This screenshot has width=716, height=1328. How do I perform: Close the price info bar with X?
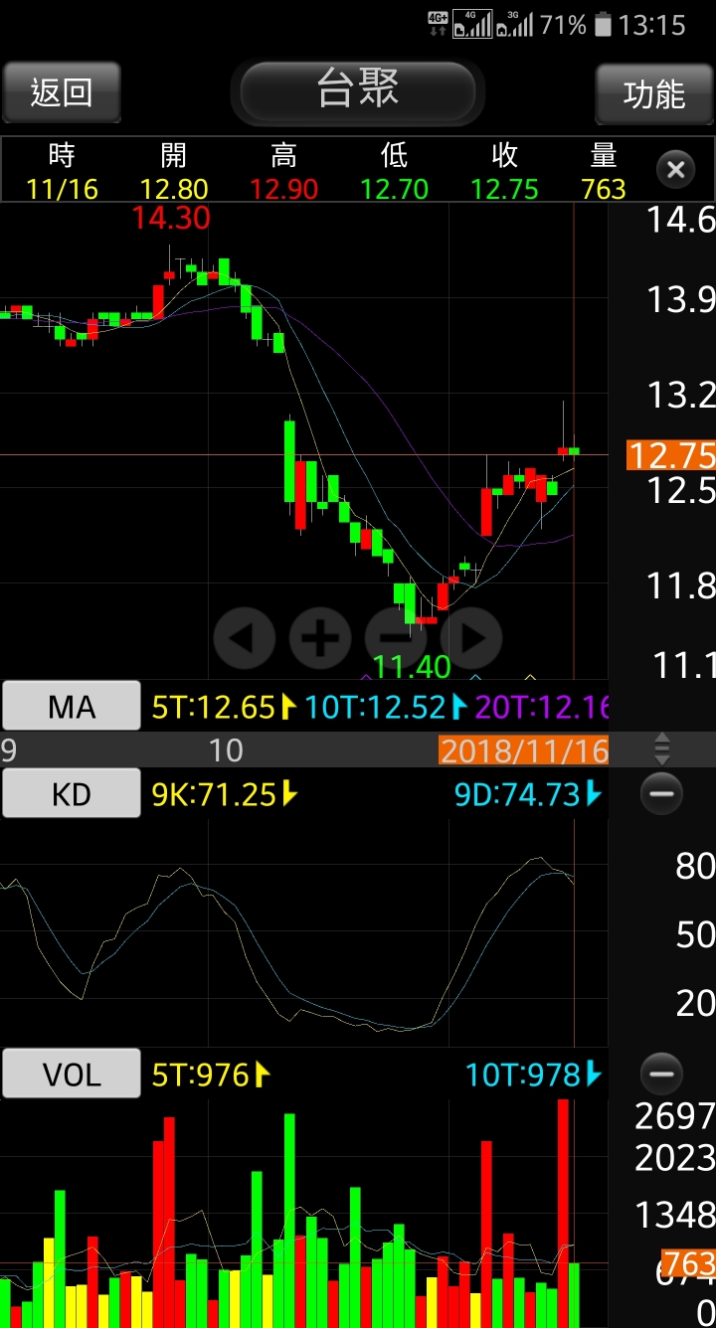pos(675,170)
